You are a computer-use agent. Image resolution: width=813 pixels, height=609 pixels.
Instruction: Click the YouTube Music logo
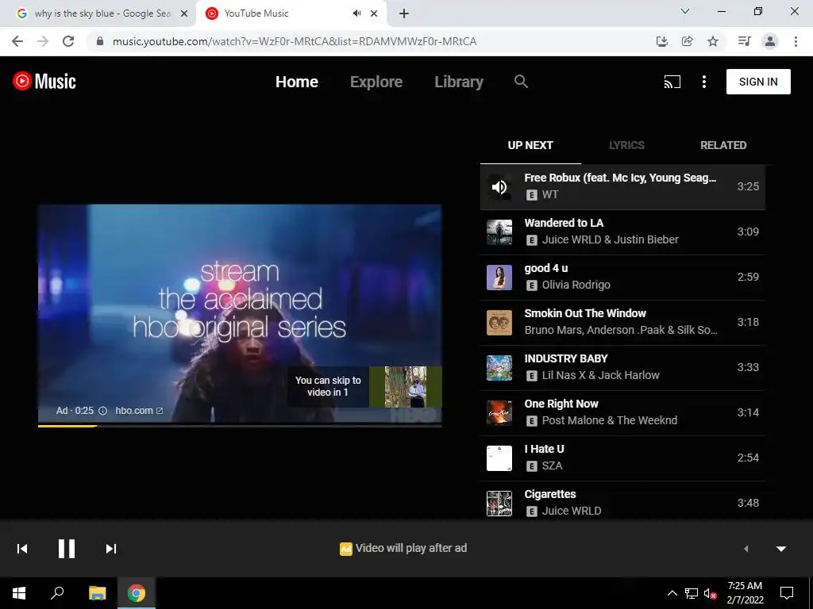click(x=44, y=82)
